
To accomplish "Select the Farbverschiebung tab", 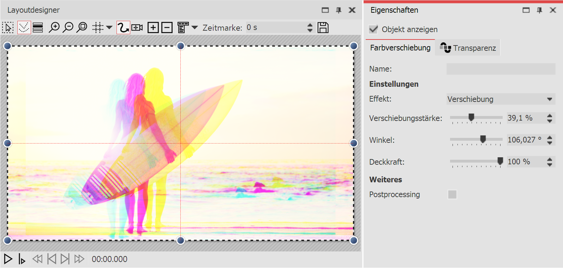I will coord(400,48).
